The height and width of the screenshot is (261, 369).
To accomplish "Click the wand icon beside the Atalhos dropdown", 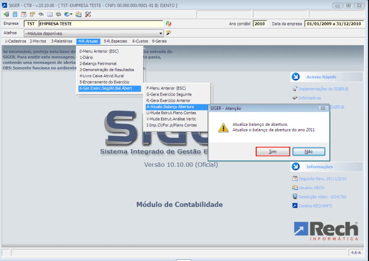I will coord(169,33).
